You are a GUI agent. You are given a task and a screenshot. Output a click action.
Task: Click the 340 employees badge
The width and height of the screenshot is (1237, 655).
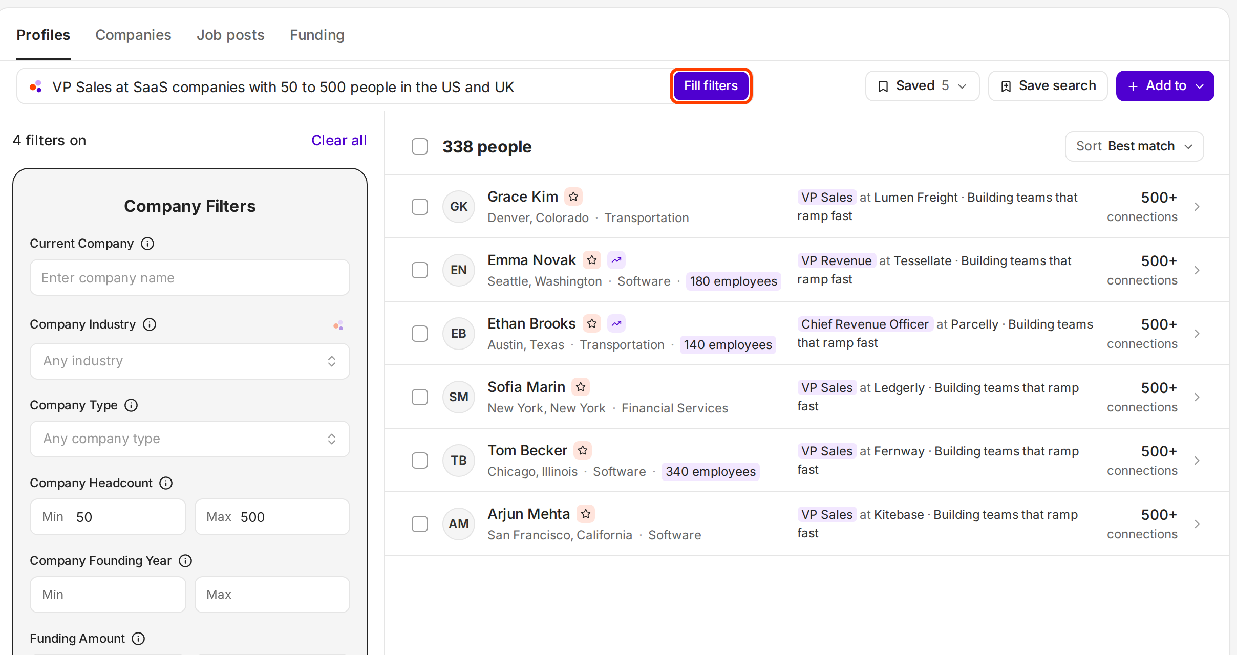point(711,472)
